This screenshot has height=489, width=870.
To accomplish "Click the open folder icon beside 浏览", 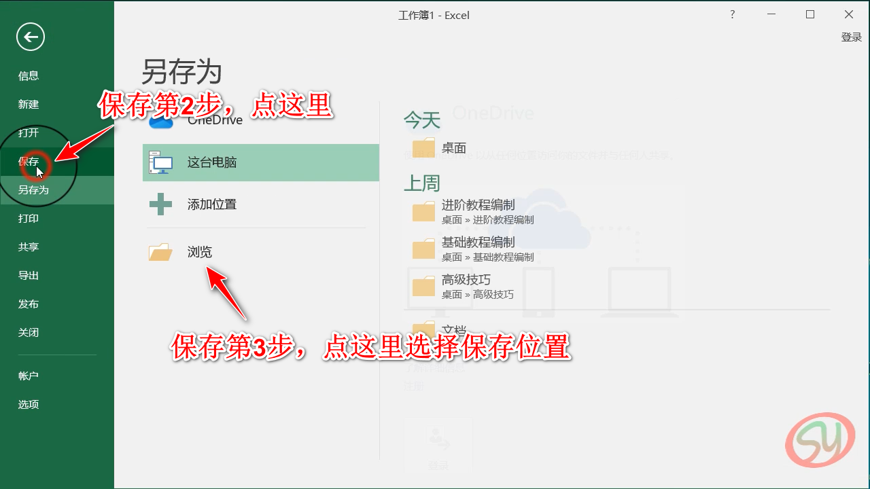I will [x=160, y=253].
